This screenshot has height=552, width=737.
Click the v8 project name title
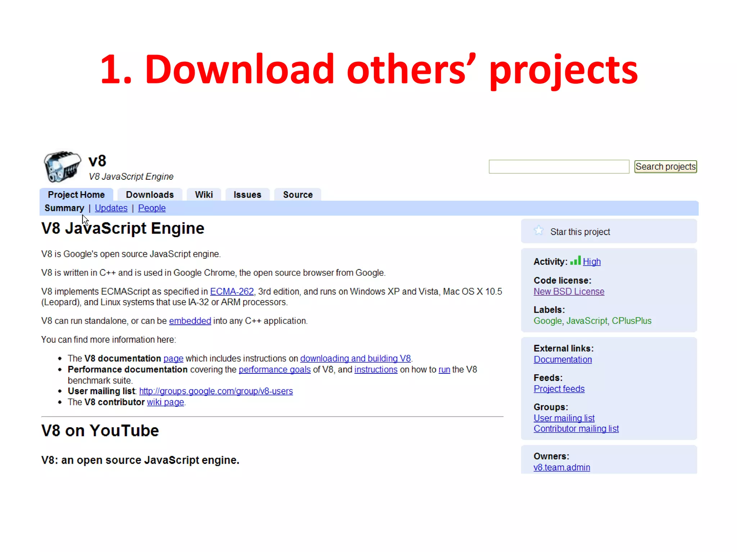pos(97,161)
